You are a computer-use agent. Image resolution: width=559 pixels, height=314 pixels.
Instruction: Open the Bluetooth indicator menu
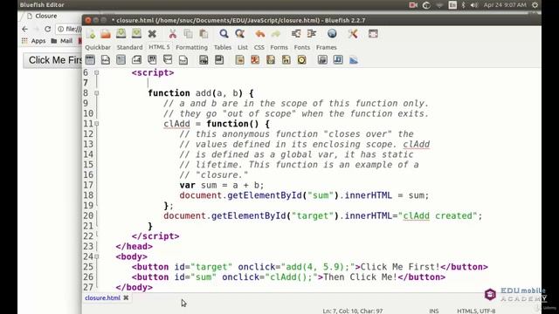(463, 5)
